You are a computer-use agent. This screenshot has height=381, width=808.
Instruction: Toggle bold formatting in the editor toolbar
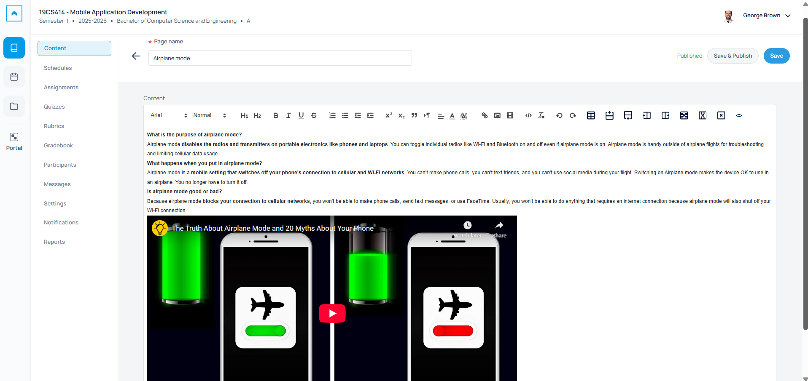point(275,115)
